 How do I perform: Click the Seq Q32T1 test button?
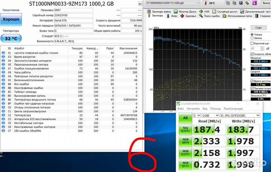pyautogui.click(x=185, y=130)
